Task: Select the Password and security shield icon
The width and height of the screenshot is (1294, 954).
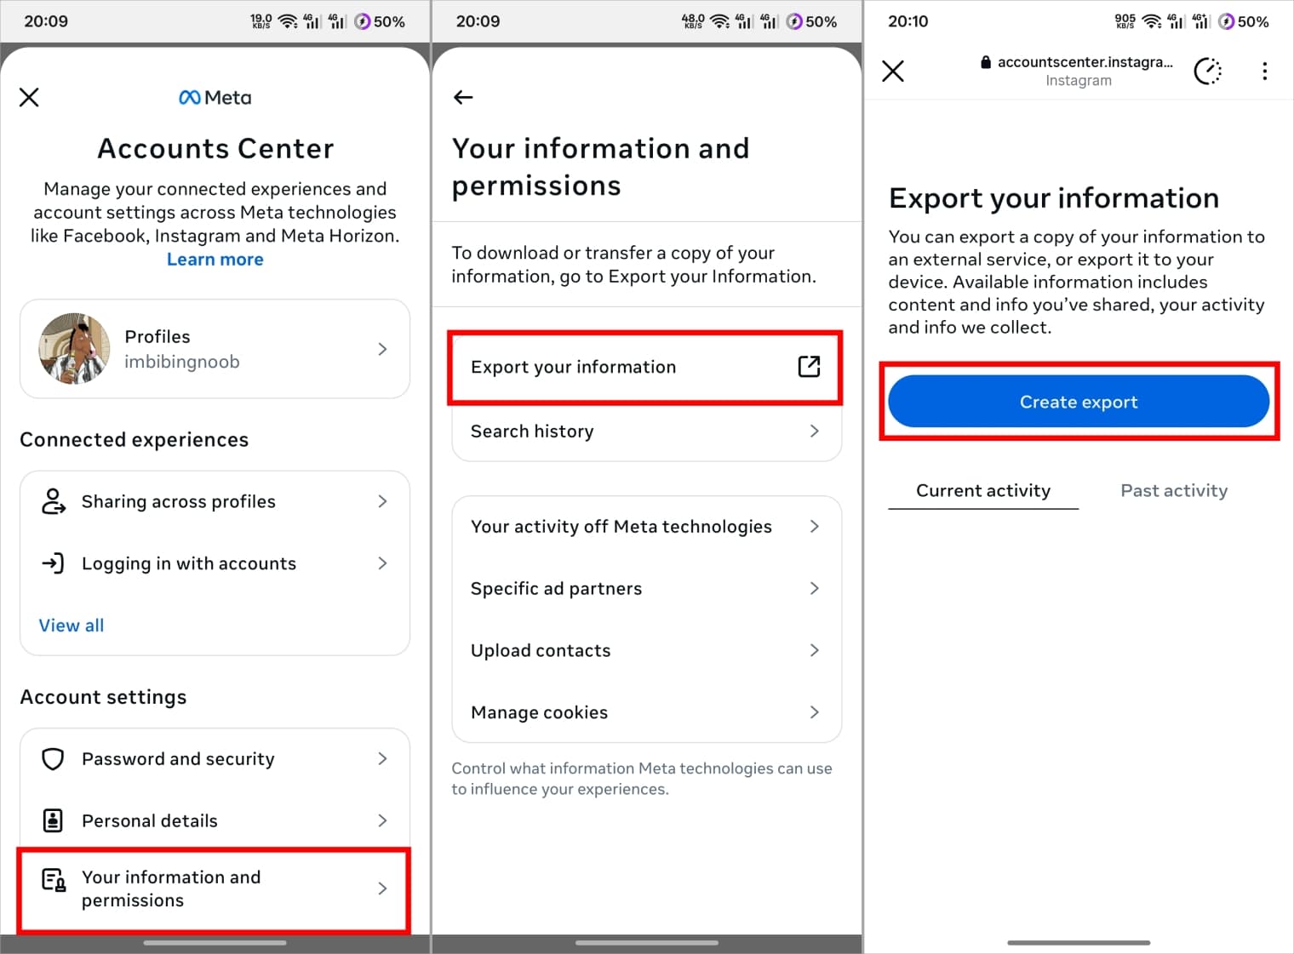Action: pos(52,758)
